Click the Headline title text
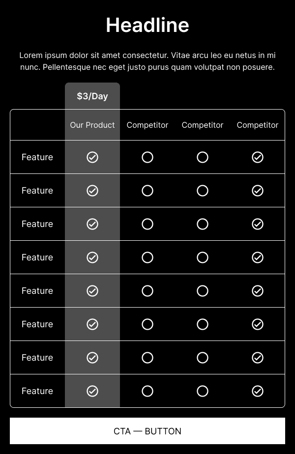Screen dimensions: 295x454 pos(147,25)
